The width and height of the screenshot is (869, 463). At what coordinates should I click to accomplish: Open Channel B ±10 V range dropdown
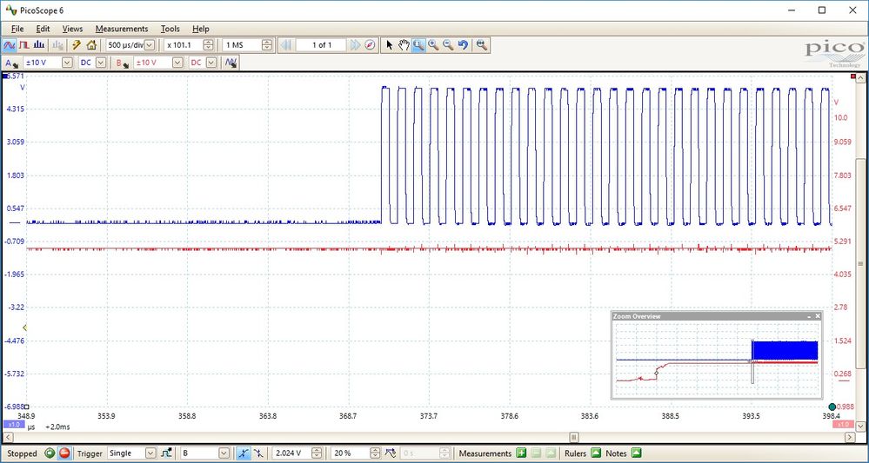point(177,63)
